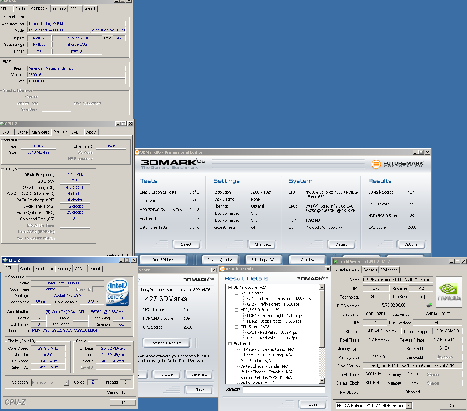Select Fill Rate - Single-Texturing row
This screenshot has width=467, height=411.
[x=267, y=349]
